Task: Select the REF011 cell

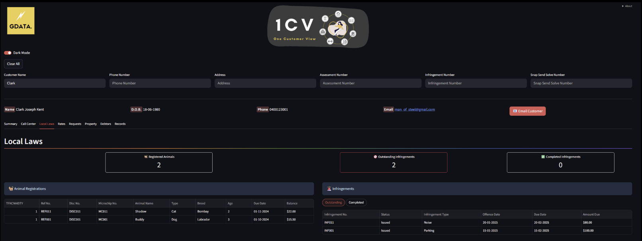Action: click(53, 211)
